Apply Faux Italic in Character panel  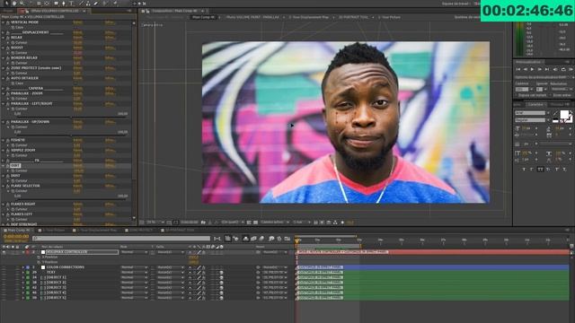click(532, 169)
